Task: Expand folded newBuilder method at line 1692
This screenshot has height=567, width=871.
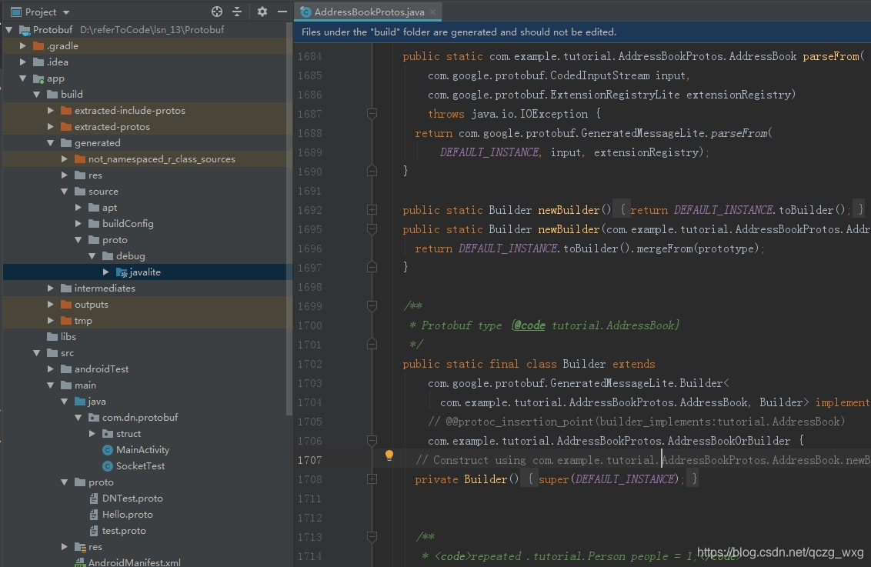Action: click(x=372, y=210)
